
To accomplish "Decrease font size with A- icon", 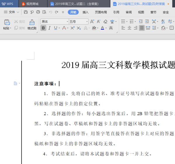I will point(99,22).
